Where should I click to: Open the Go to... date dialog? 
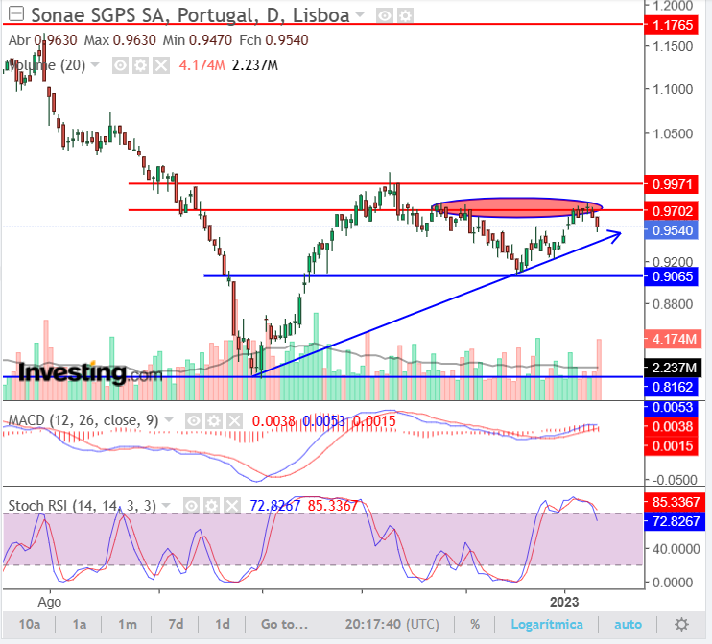coord(285,624)
